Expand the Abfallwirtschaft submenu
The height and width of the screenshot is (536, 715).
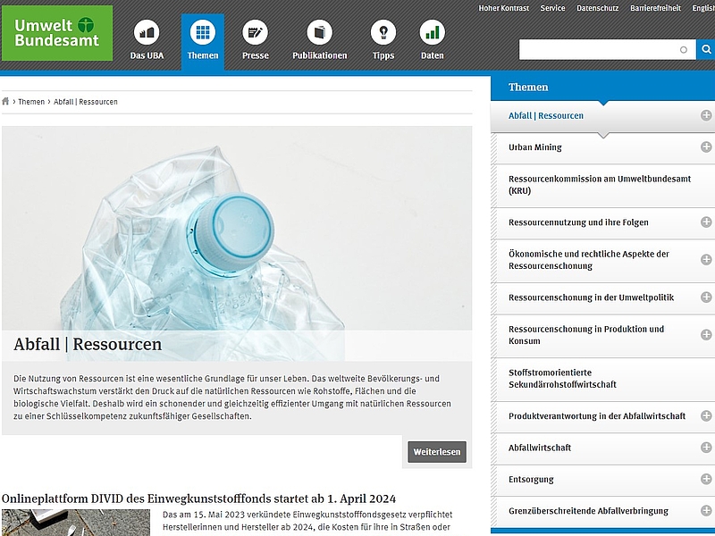click(x=705, y=448)
